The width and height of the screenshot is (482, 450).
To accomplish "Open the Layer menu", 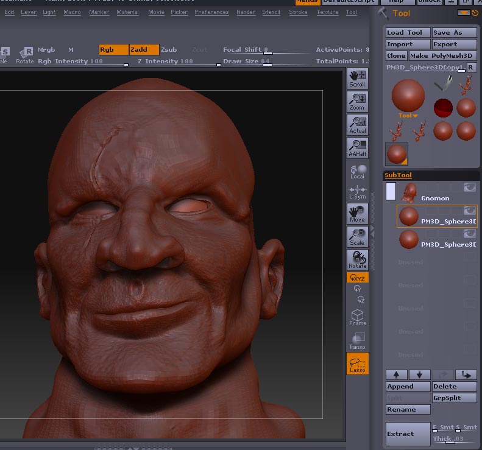I will (29, 12).
